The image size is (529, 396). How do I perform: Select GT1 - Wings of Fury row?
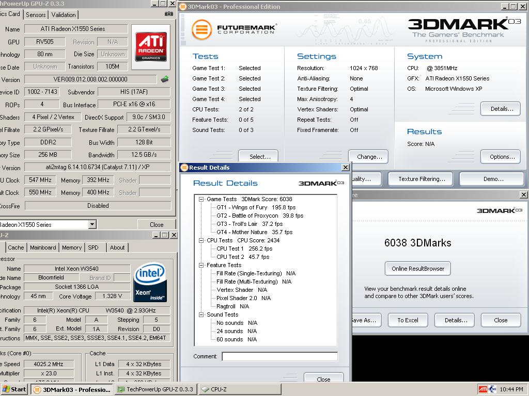(x=256, y=207)
